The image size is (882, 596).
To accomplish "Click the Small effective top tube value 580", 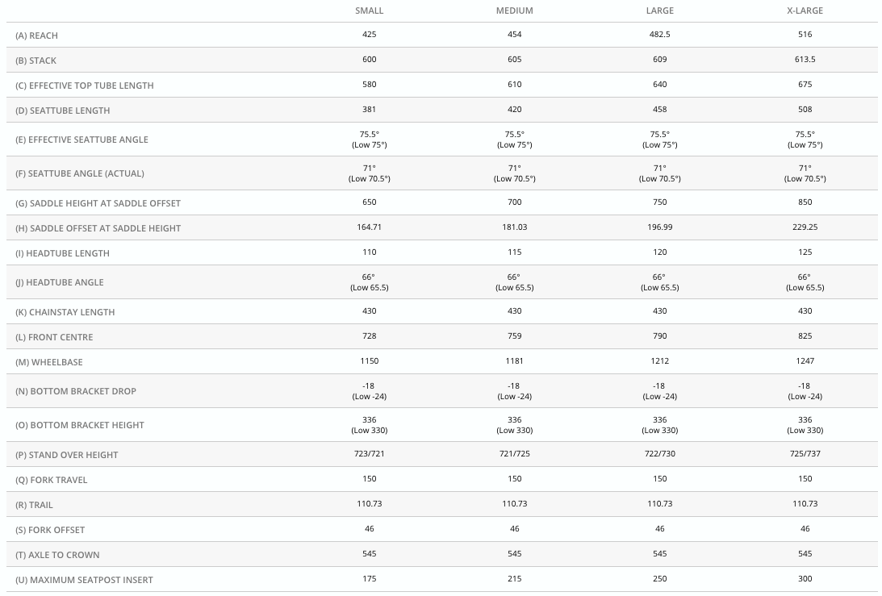I will 369,85.
